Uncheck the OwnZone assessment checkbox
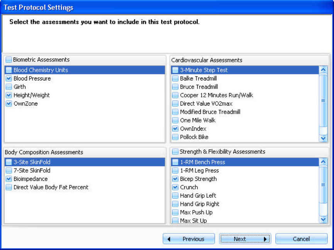Image resolution: width=334 pixels, height=250 pixels. pos(9,104)
